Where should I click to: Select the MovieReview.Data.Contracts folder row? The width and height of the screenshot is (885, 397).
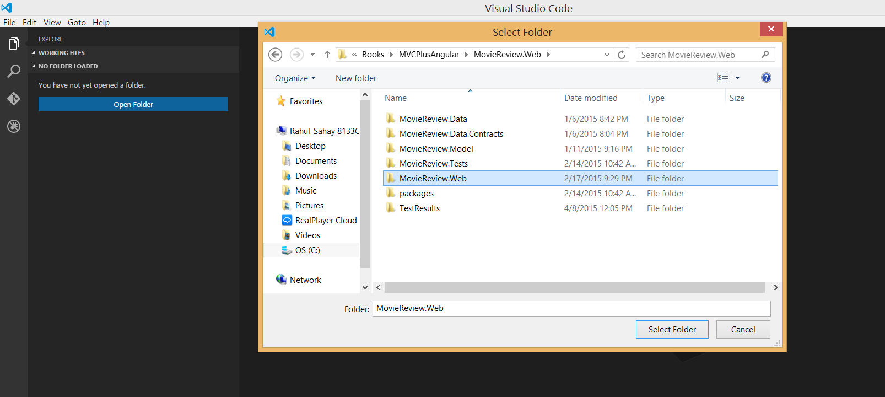point(580,133)
